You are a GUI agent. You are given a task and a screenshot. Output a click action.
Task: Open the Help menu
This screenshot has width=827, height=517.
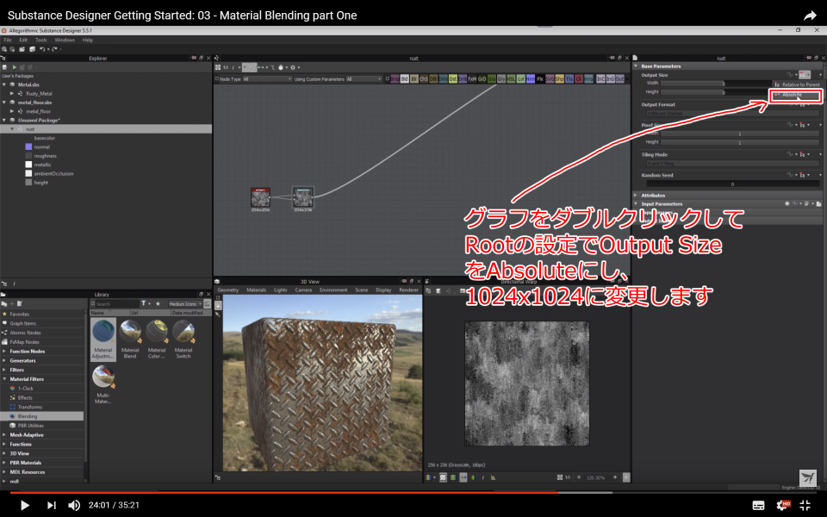point(88,40)
